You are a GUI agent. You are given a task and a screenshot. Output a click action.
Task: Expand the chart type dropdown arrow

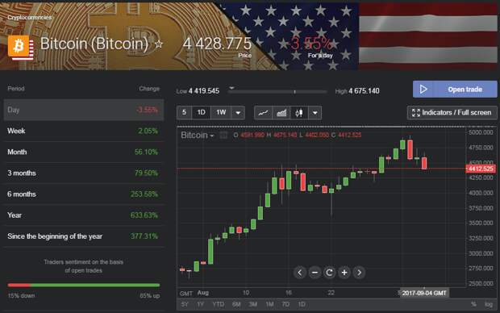[315, 113]
